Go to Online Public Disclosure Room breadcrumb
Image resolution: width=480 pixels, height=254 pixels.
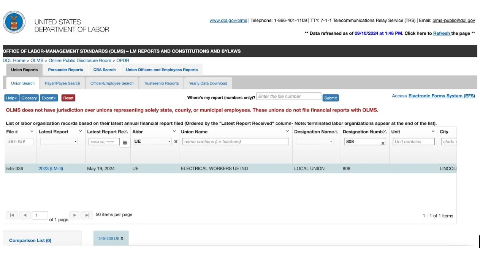80,60
